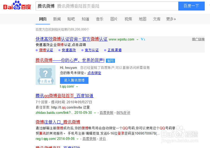Click the 点击绑定 link
This screenshot has width=210, height=148.
click(x=94, y=73)
